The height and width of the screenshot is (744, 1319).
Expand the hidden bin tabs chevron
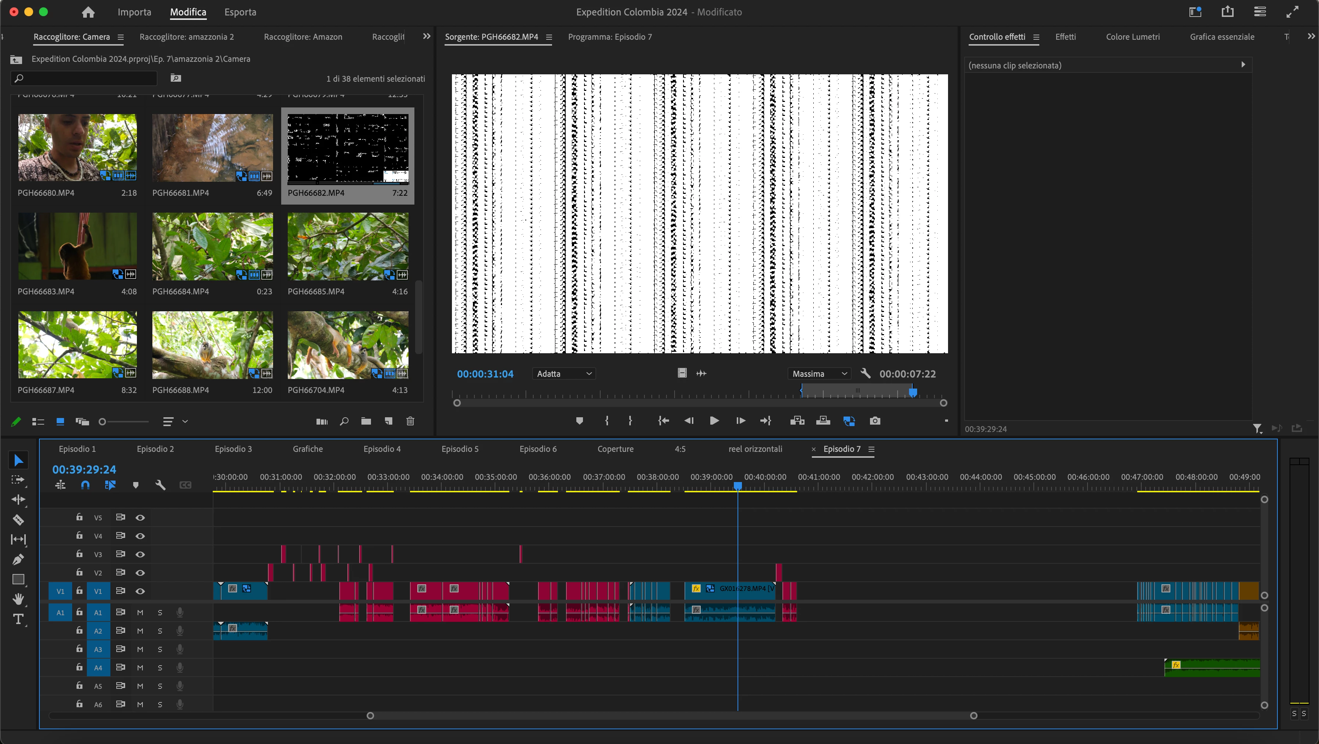427,36
